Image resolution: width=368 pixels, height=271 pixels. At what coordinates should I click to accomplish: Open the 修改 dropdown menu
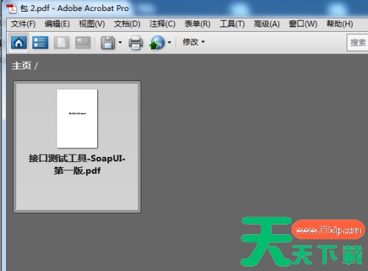tap(194, 42)
